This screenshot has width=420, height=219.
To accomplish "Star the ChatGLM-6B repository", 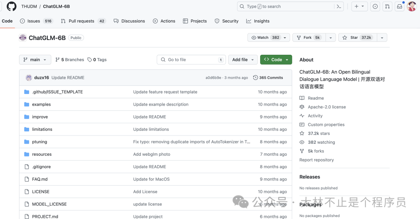I will [358, 37].
